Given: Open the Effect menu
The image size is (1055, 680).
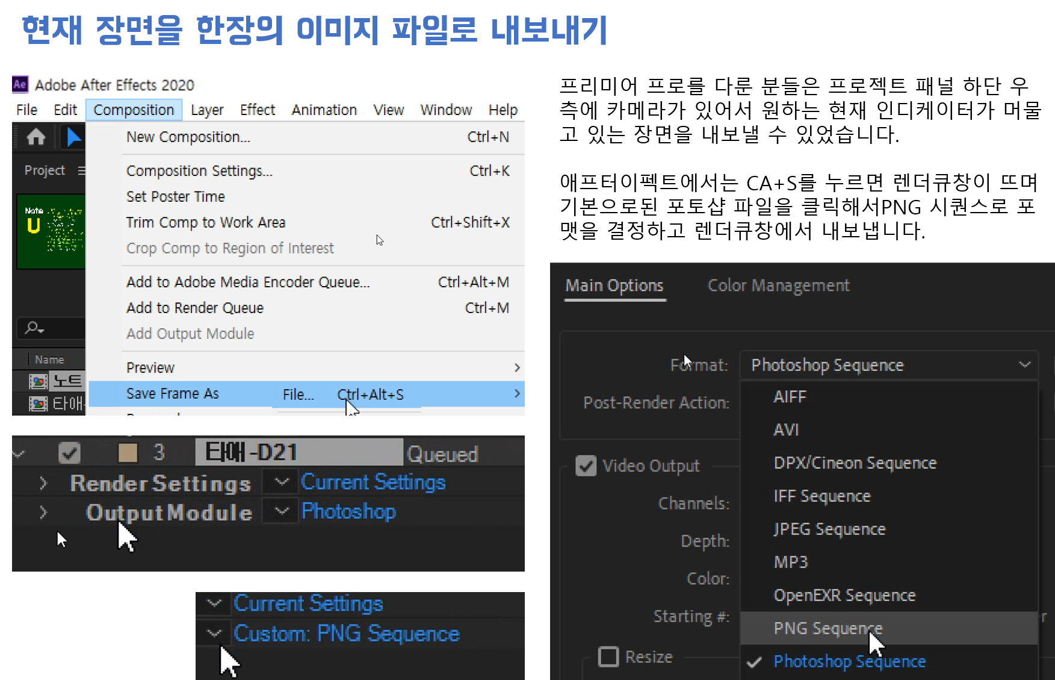Looking at the screenshot, I should (x=258, y=110).
